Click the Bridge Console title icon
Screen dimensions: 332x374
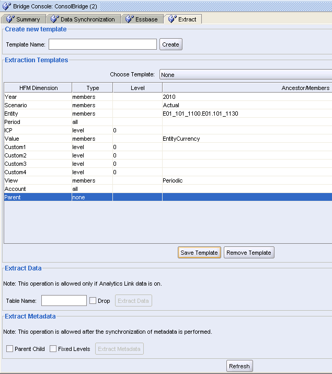coord(6,6)
